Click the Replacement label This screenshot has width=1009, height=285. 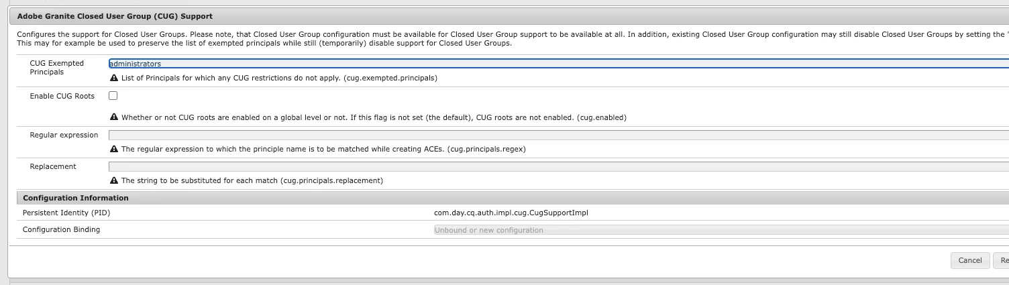(x=53, y=166)
